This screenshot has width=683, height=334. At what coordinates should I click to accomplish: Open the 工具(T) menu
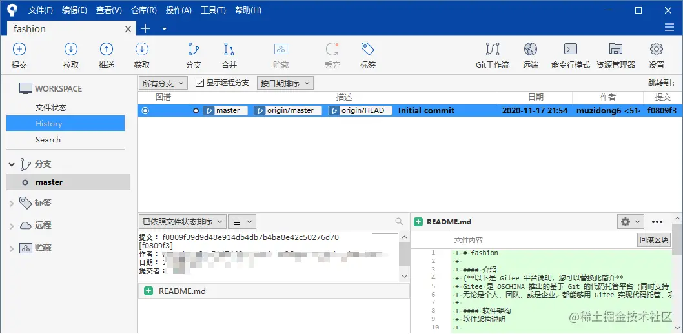coord(213,10)
